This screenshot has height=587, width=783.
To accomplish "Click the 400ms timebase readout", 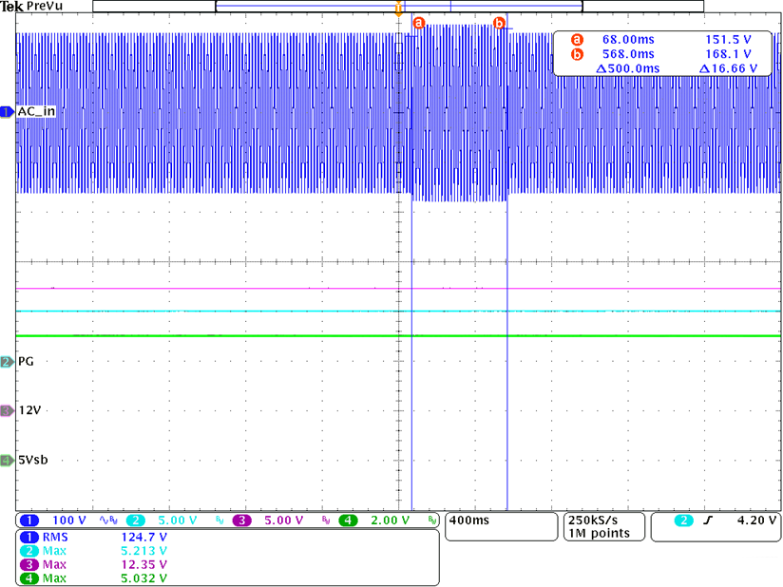I will click(x=469, y=521).
